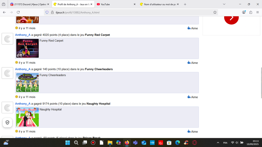Open the floating shield privacy badge
The width and height of the screenshot is (262, 147).
[x=7, y=122]
